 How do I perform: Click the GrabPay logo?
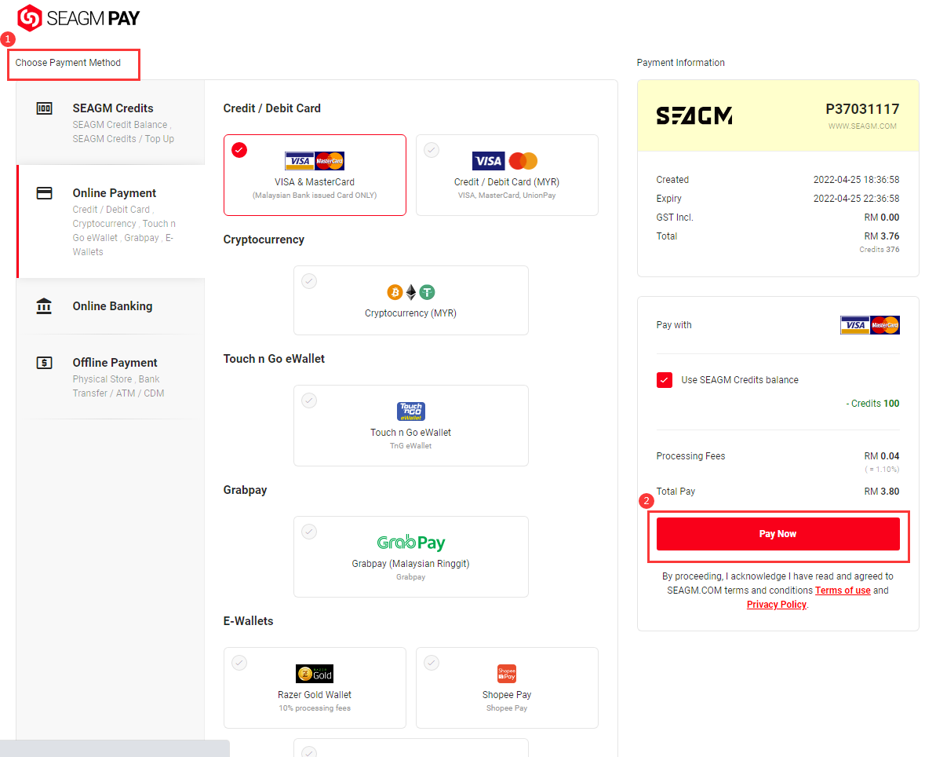[x=410, y=543]
